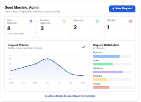Click the Rejected card label
Image resolution: width=141 pixels, height=102 pixels.
[111, 20]
